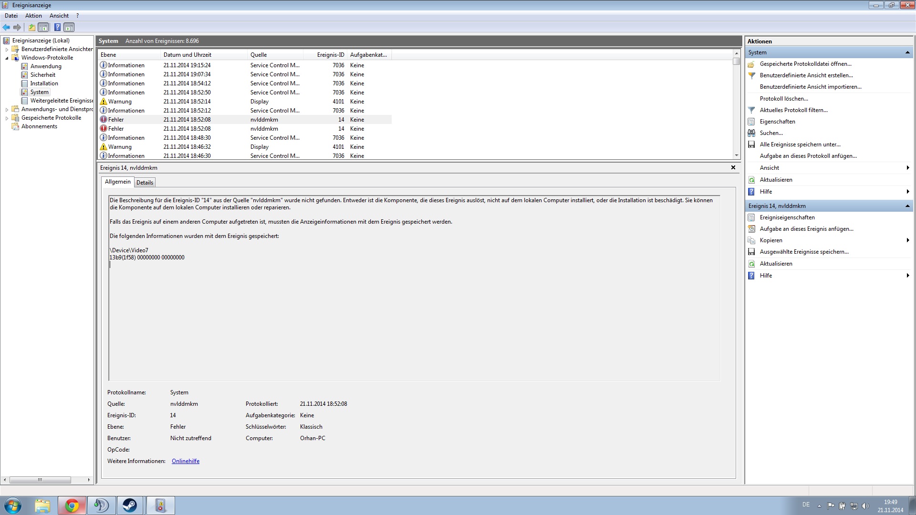Screen dimensions: 916x515
Task: Click Chrome icon in the taskbar
Action: pyautogui.click(x=72, y=505)
